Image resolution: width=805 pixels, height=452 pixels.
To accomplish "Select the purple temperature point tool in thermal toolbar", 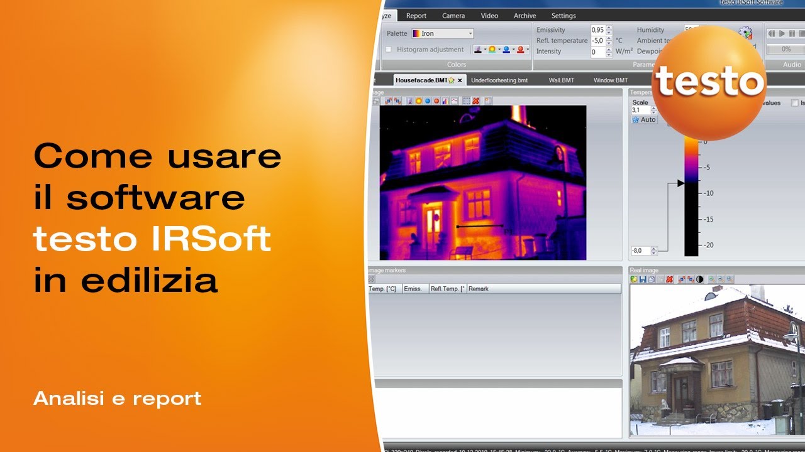I will click(x=410, y=101).
